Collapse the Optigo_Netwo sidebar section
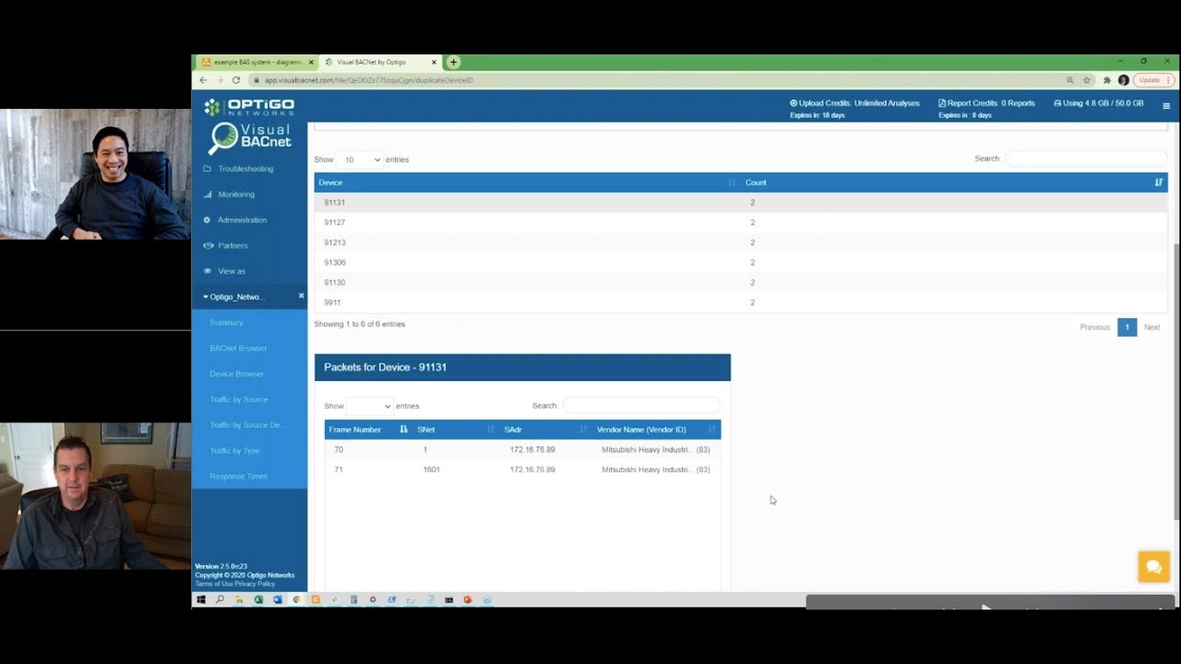Image resolution: width=1181 pixels, height=664 pixels. click(234, 297)
